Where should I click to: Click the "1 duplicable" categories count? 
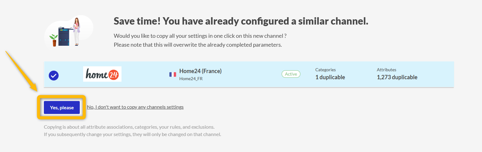[330, 77]
